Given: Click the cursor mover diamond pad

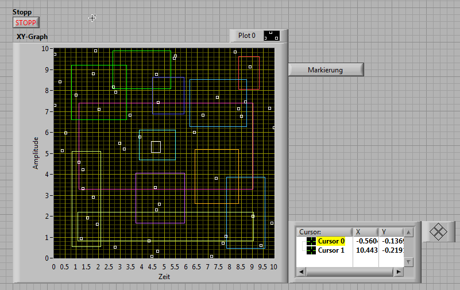Looking at the screenshot, I should [x=438, y=231].
